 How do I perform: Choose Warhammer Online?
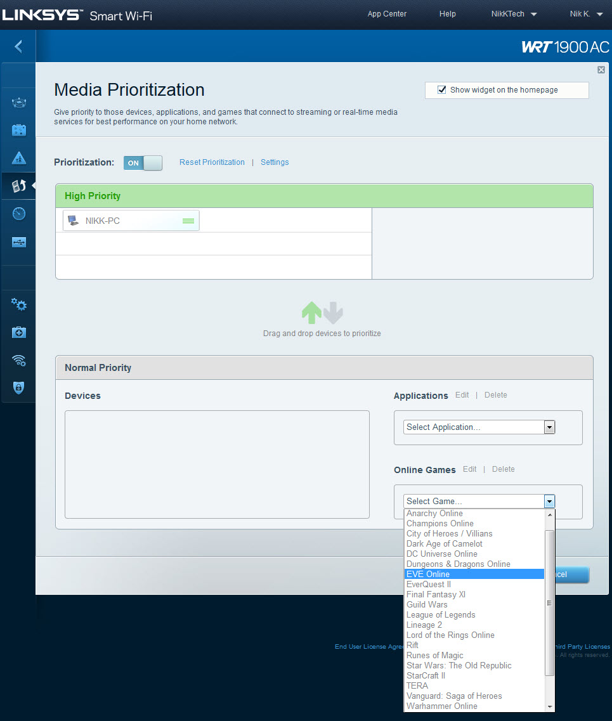(x=474, y=706)
